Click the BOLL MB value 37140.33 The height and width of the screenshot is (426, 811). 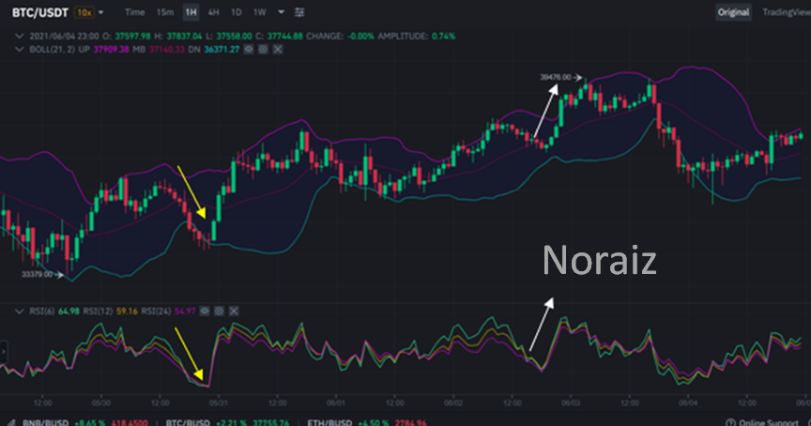[166, 49]
